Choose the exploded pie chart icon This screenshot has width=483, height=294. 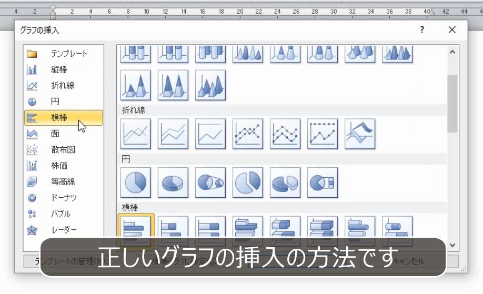(x=248, y=183)
